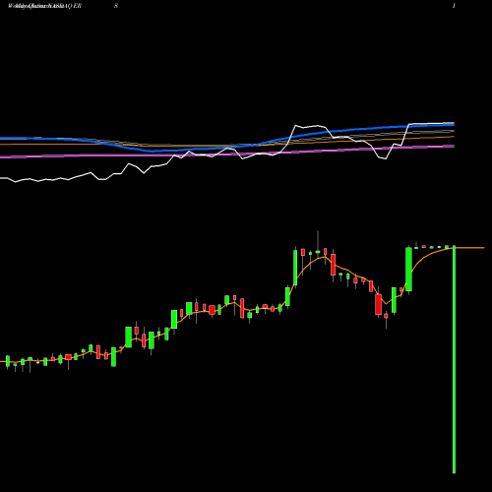Click the lone "S" label at the top
The height and width of the screenshot is (492, 492).
click(x=116, y=6)
